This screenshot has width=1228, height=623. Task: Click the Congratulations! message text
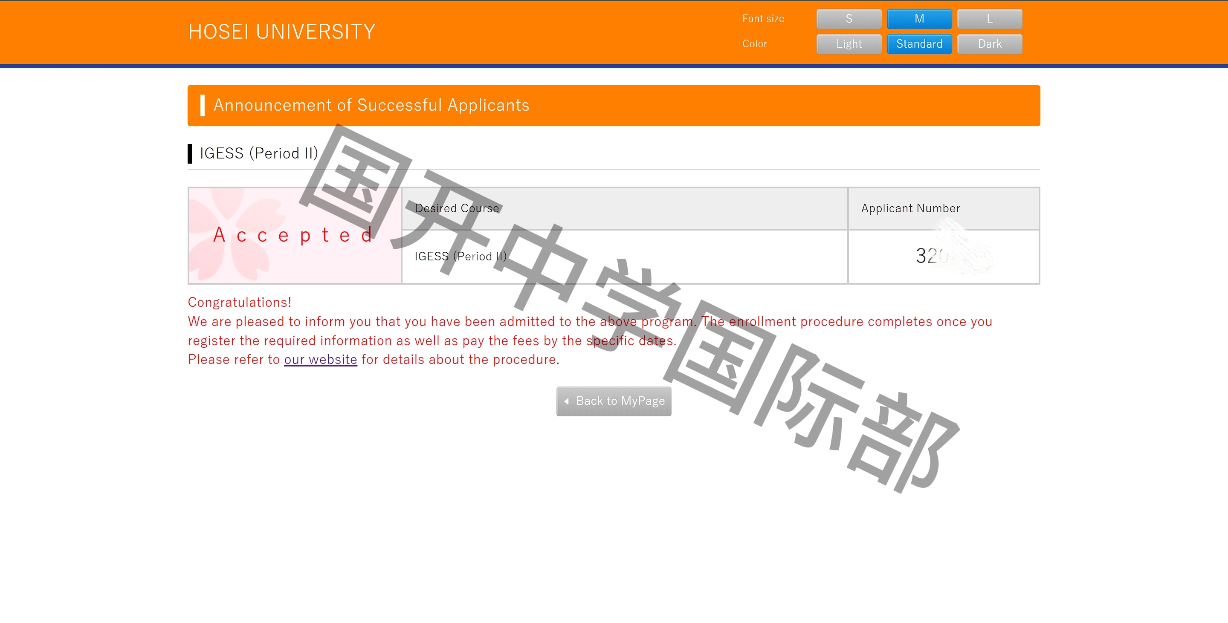tap(239, 302)
